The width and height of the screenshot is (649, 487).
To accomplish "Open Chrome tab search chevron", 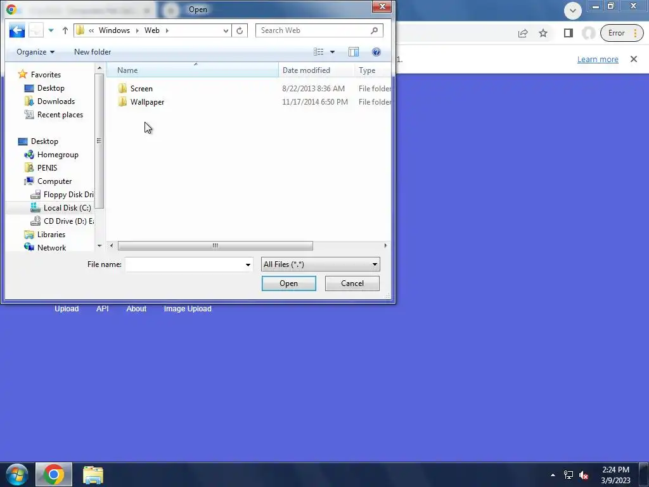I will click(573, 11).
